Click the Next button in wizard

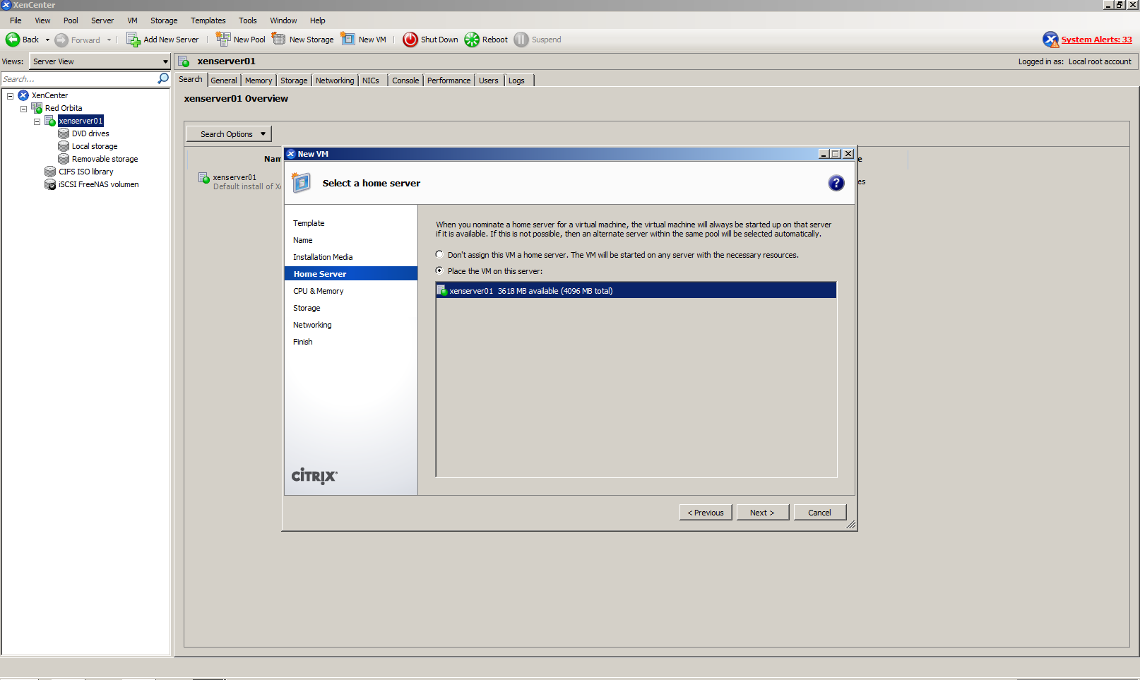click(x=762, y=513)
